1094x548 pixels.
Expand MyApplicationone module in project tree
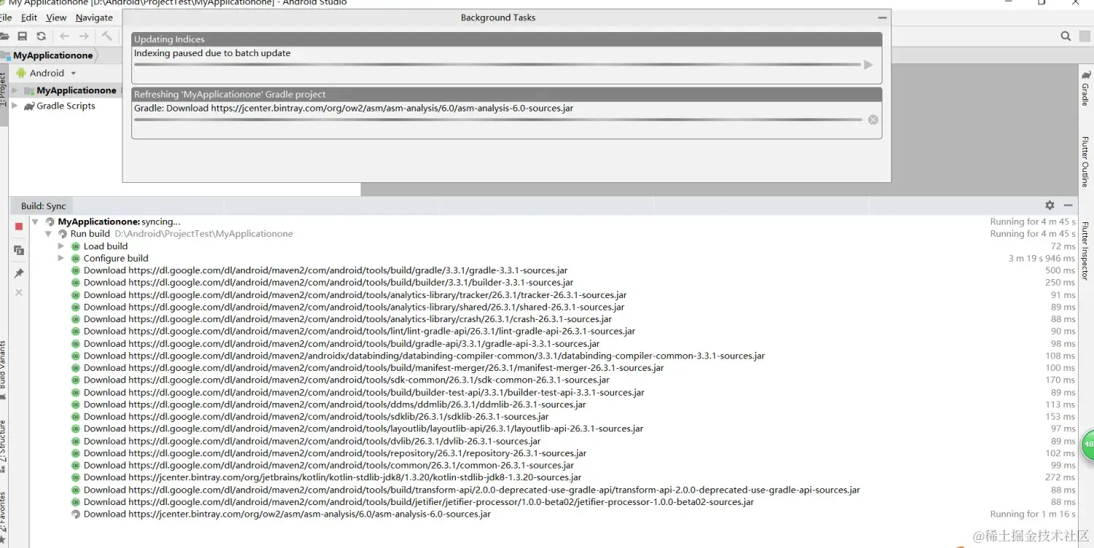[x=15, y=90]
